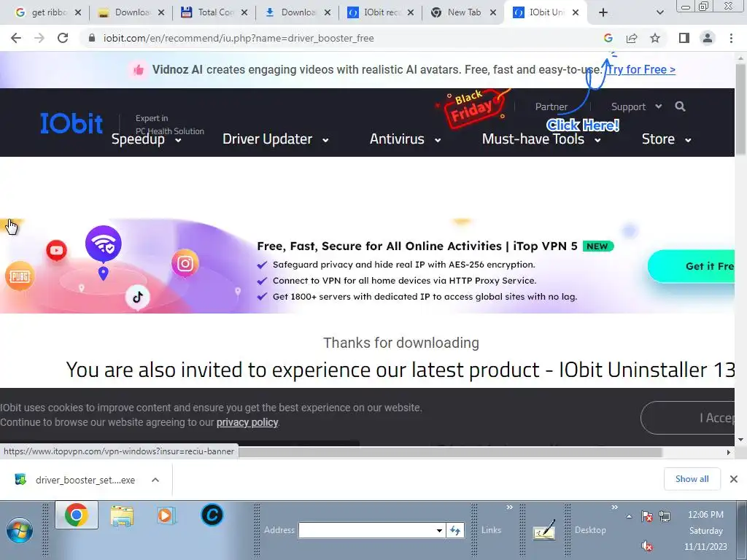Image resolution: width=747 pixels, height=560 pixels.
Task: Open the Chrome profile avatar
Action: coord(708,38)
